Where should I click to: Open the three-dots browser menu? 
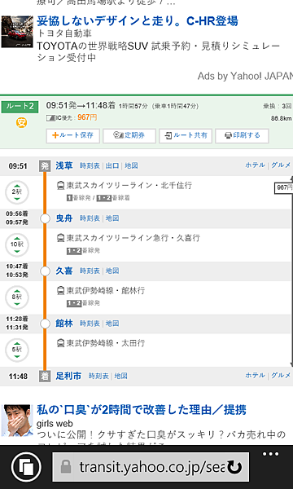pyautogui.click(x=270, y=454)
